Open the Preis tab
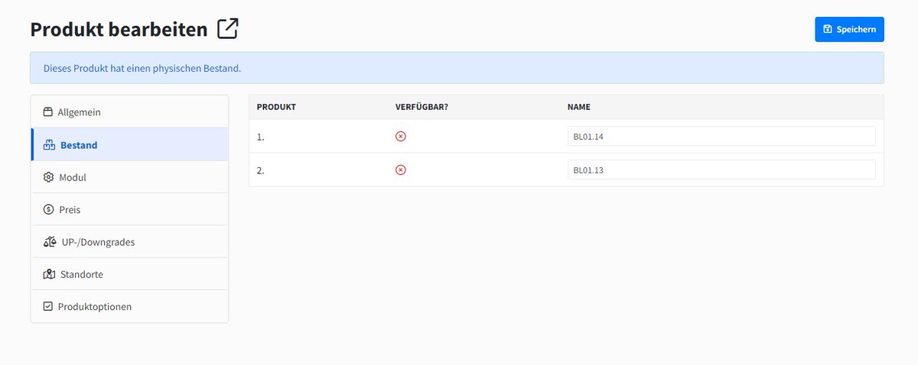This screenshot has width=918, height=365. pos(129,209)
